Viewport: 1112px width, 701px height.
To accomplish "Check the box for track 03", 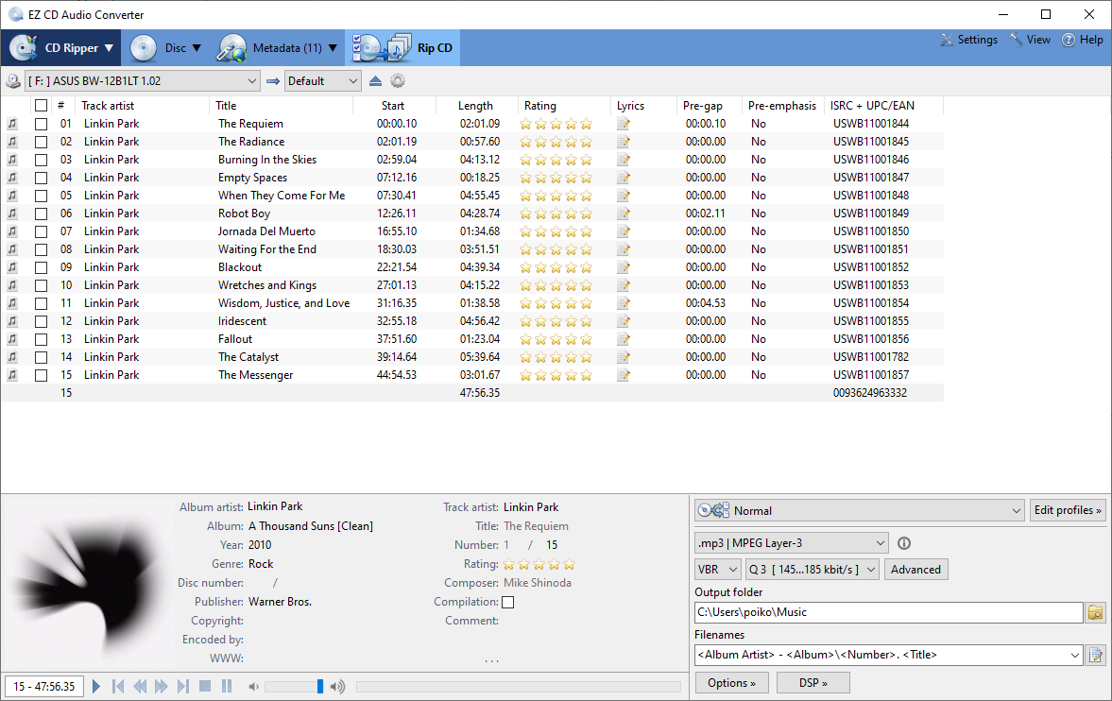I will (x=41, y=160).
